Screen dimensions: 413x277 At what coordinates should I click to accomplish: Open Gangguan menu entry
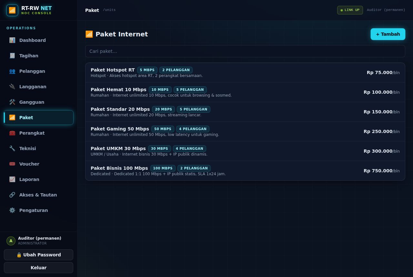(39, 102)
